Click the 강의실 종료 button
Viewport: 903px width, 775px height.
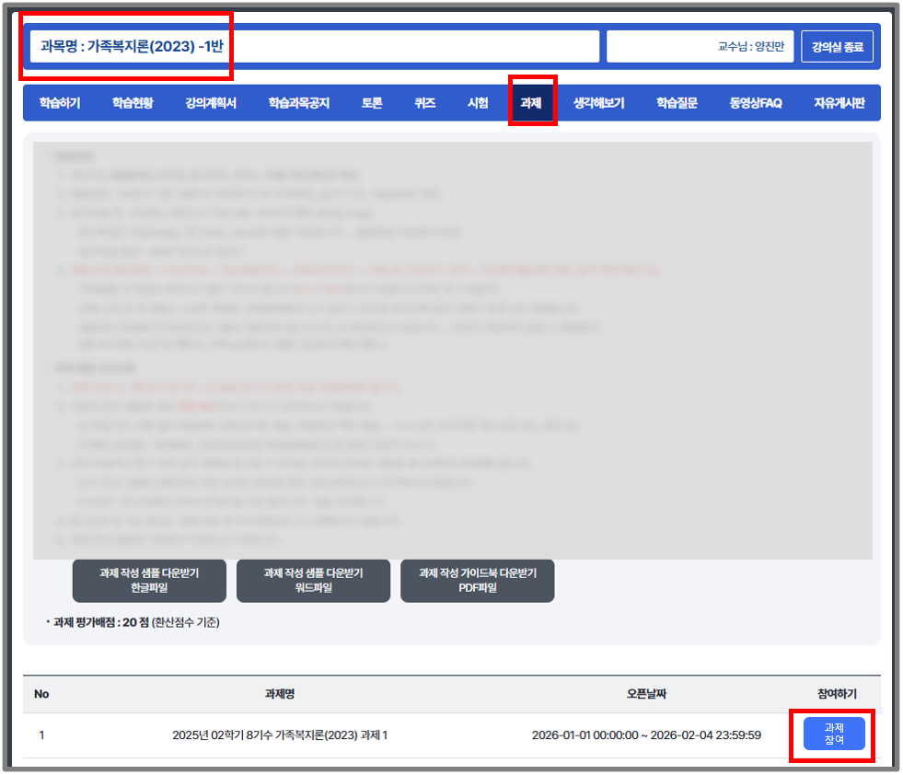pyautogui.click(x=837, y=46)
